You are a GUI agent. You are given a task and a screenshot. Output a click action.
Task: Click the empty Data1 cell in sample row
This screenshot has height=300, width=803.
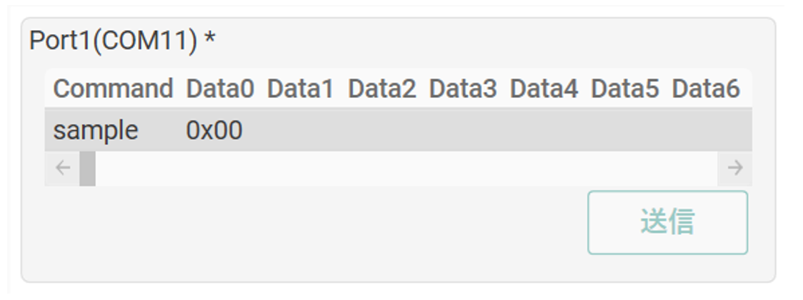(300, 131)
